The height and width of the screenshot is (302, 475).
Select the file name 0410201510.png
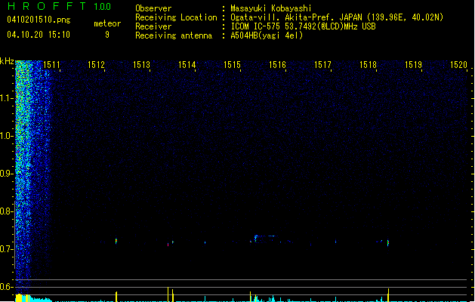click(39, 20)
